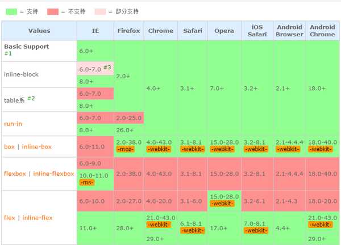Viewport: 341px width, 245px height.
Task: Click footnote #3 in IE 6.0-7.0 cell
Action: tap(107, 67)
